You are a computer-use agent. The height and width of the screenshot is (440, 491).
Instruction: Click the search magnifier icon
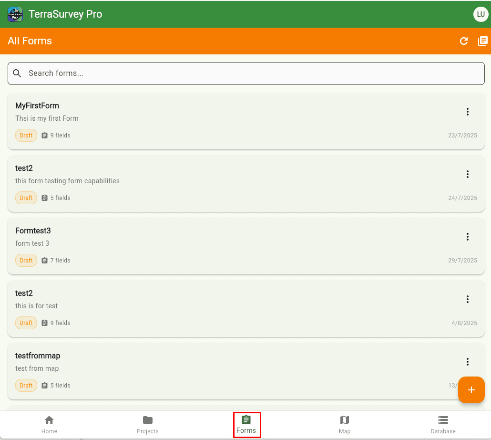[x=17, y=73]
